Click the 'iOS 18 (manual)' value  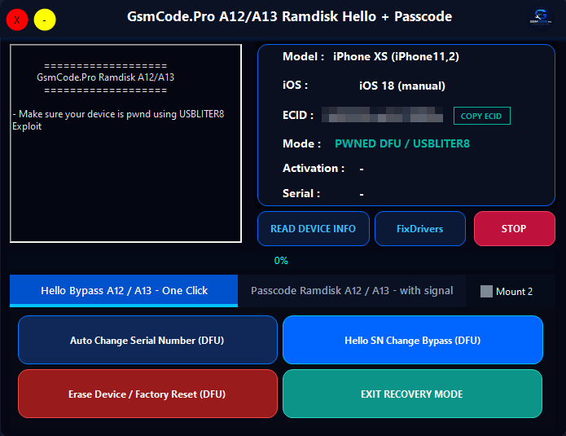(402, 86)
